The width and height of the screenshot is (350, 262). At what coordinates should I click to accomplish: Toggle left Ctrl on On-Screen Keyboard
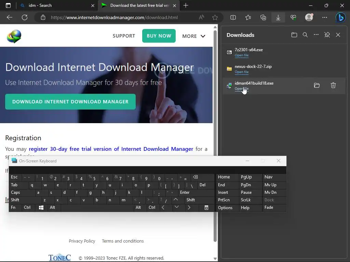pos(29,207)
